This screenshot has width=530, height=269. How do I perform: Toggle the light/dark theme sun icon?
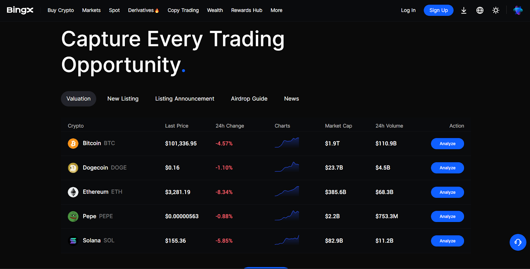(x=496, y=11)
